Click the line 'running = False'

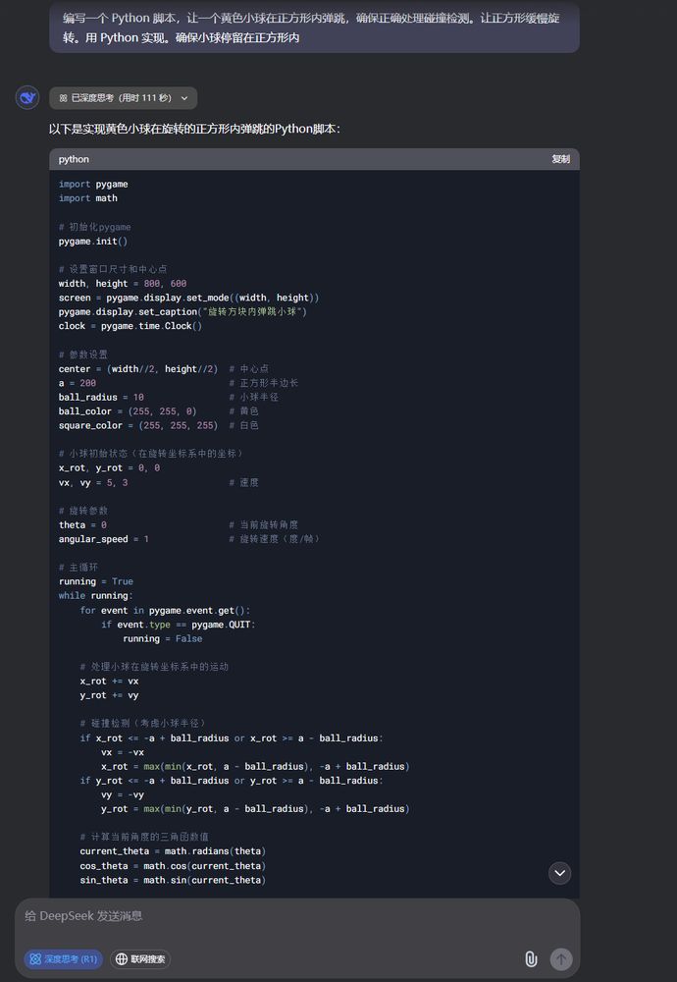coord(163,639)
